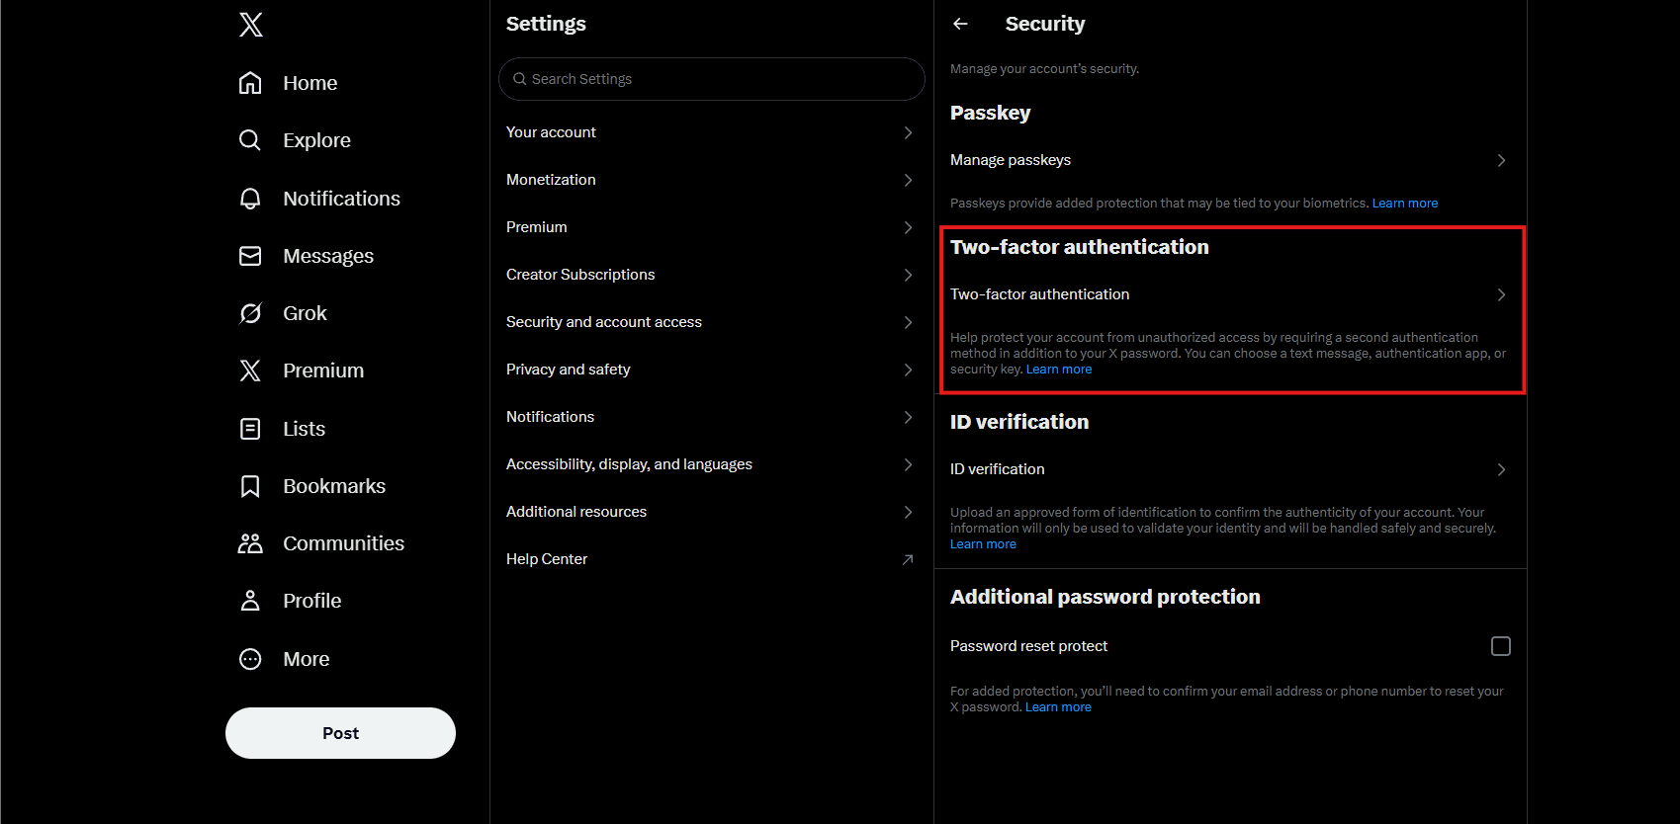The height and width of the screenshot is (824, 1680).
Task: Click the Notifications bell icon
Action: click(250, 198)
